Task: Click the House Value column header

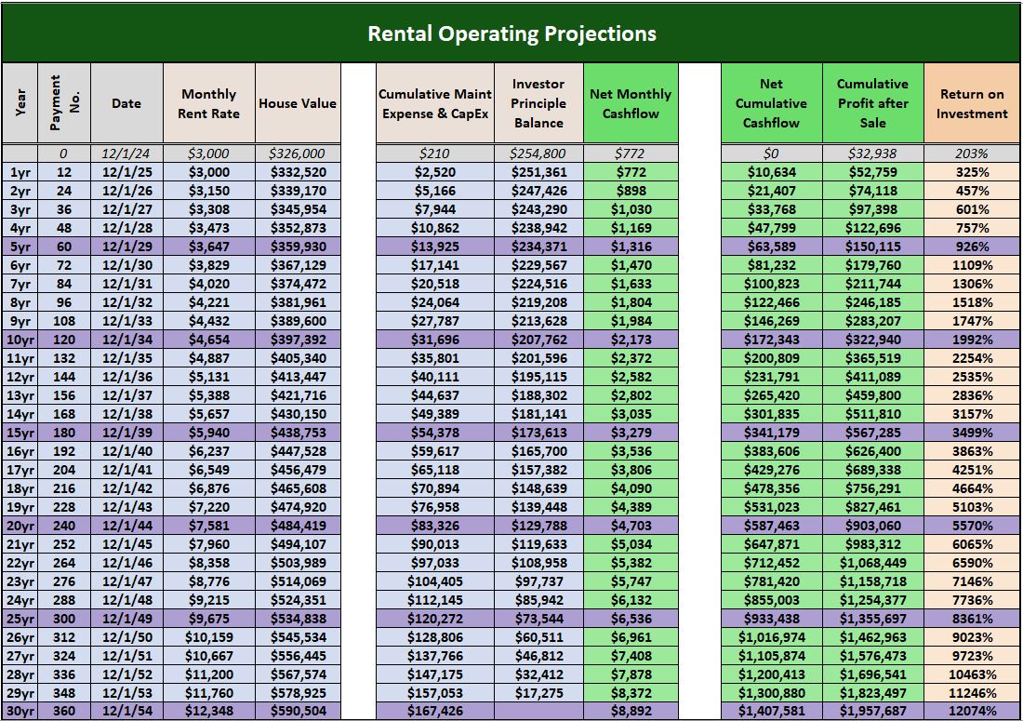Action: [x=298, y=102]
